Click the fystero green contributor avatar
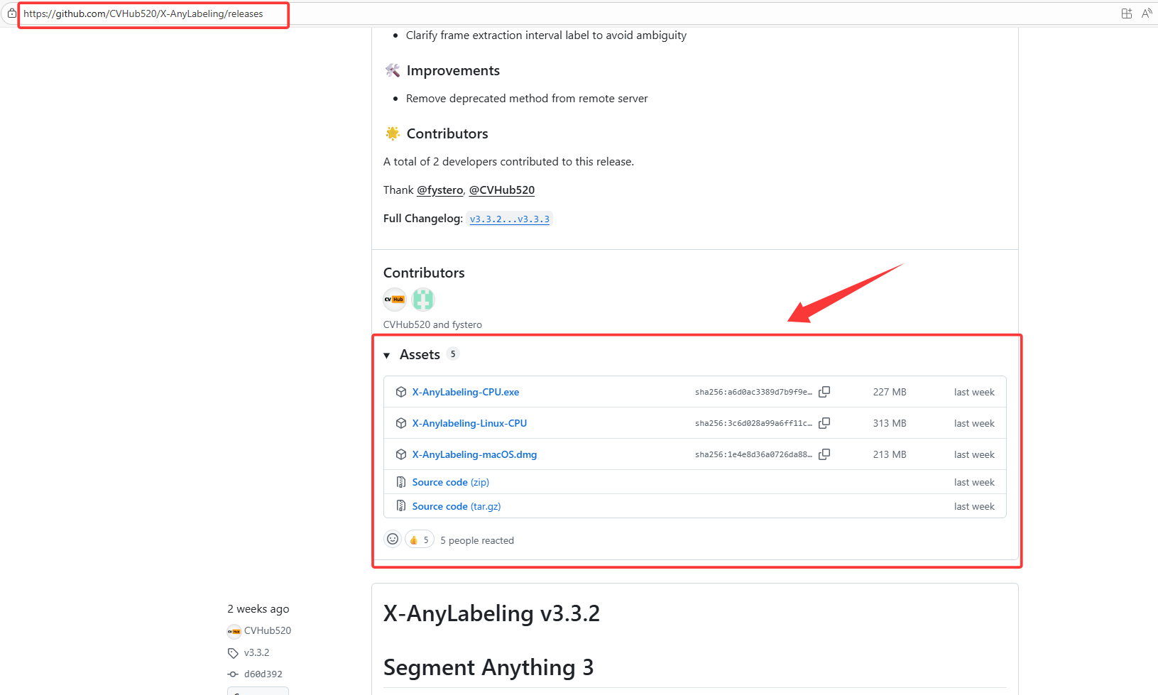 [423, 300]
